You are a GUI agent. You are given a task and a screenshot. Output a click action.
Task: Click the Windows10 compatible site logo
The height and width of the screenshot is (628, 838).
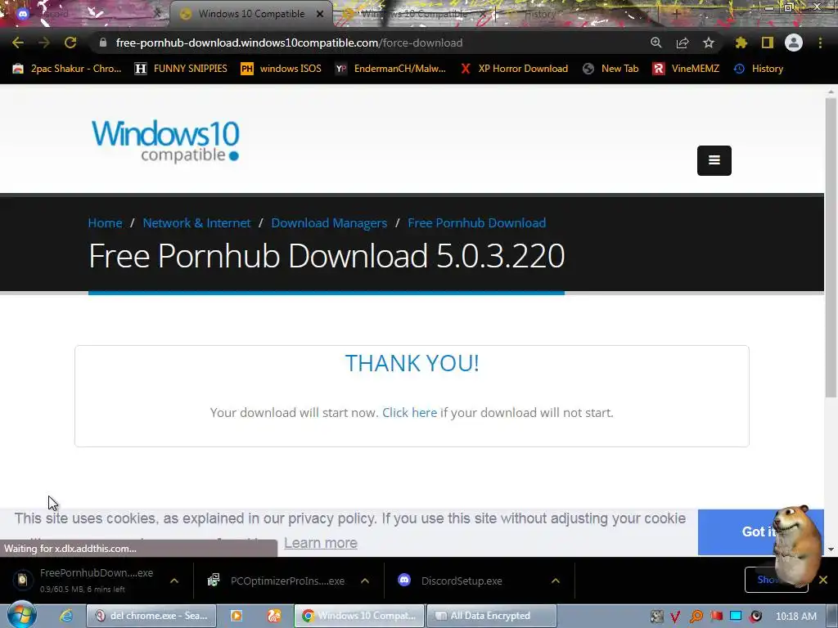pos(165,141)
